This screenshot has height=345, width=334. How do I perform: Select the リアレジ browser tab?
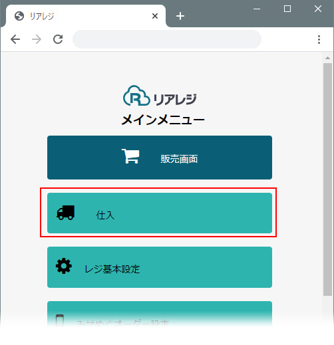[x=86, y=16]
